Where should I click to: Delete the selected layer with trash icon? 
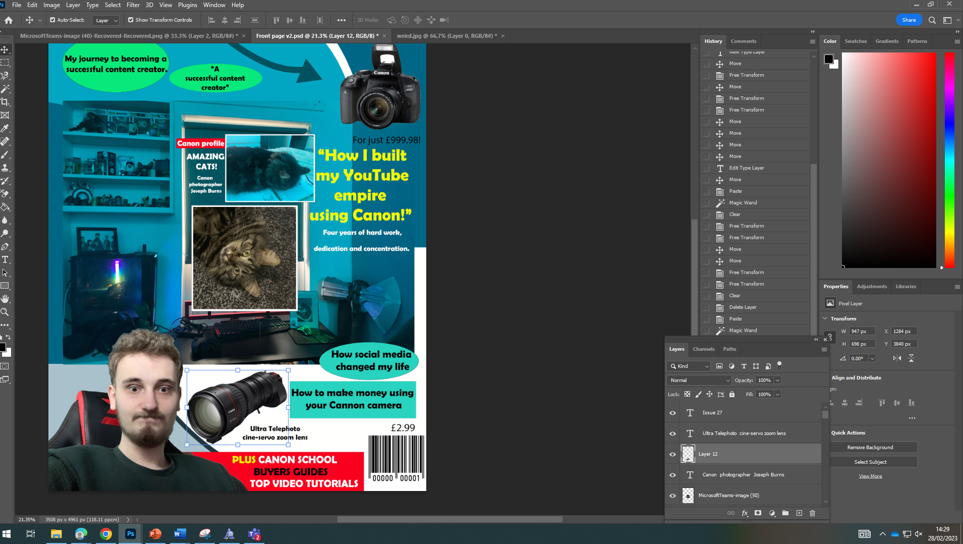812,513
